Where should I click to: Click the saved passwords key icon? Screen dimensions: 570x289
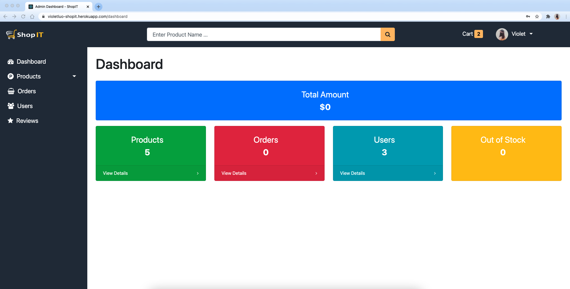click(x=528, y=16)
